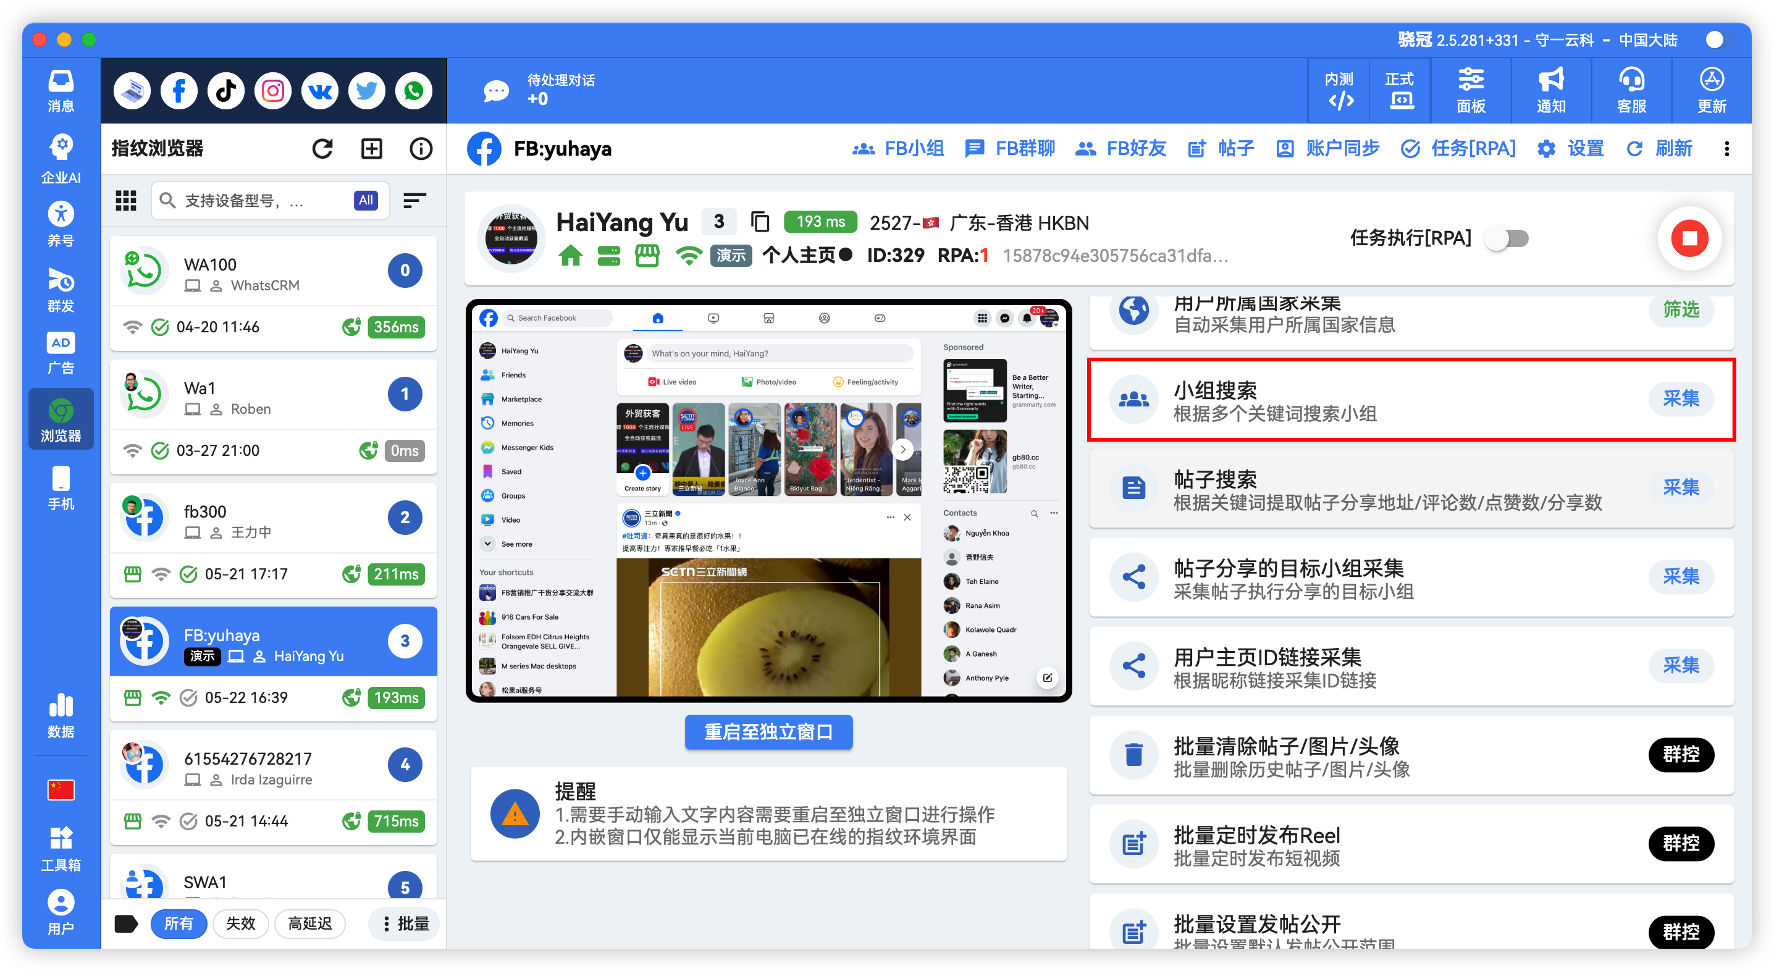Select the WhatsApp platform icon
This screenshot has width=1774, height=971.
[x=413, y=90]
